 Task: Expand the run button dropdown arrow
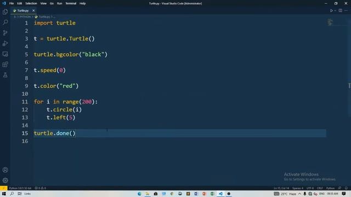335,10
